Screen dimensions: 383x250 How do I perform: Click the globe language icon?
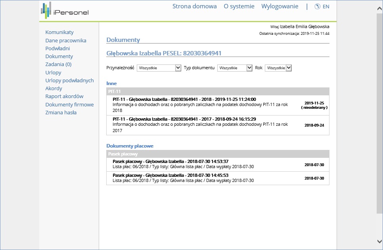[317, 6]
